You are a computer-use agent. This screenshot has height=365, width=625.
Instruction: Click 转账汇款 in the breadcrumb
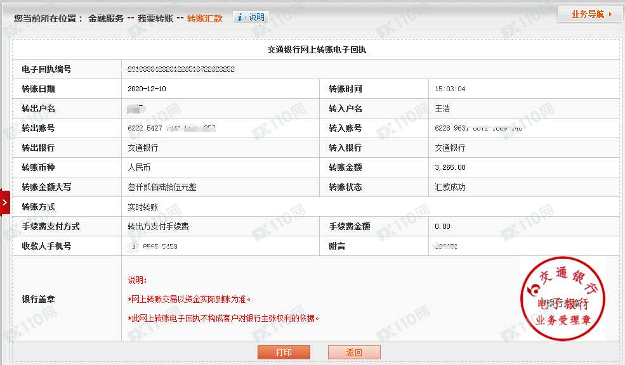pos(205,19)
